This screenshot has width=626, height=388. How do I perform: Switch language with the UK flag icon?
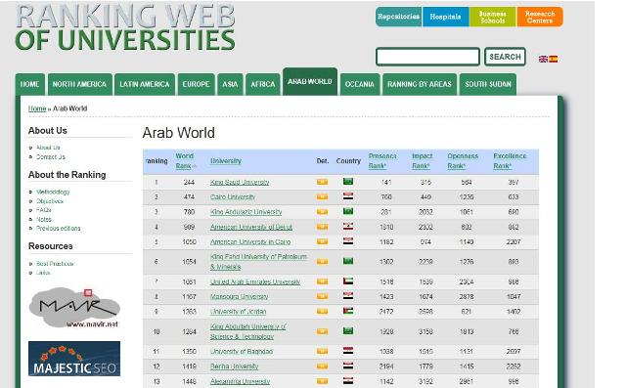(544, 59)
